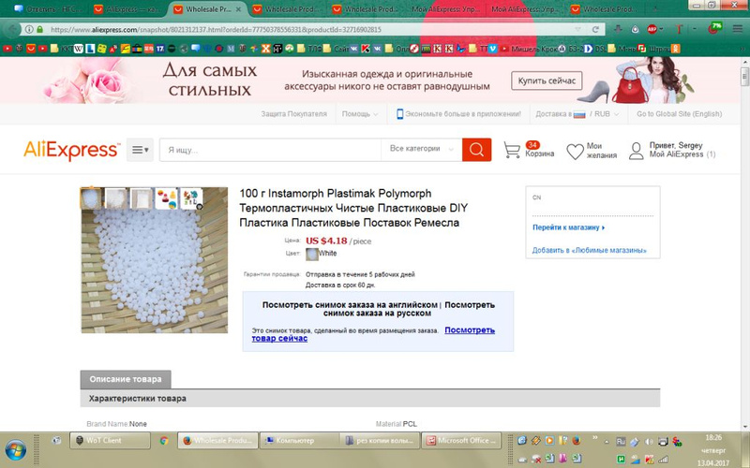
Task: Open site information icon in address bar
Action: coord(29,30)
